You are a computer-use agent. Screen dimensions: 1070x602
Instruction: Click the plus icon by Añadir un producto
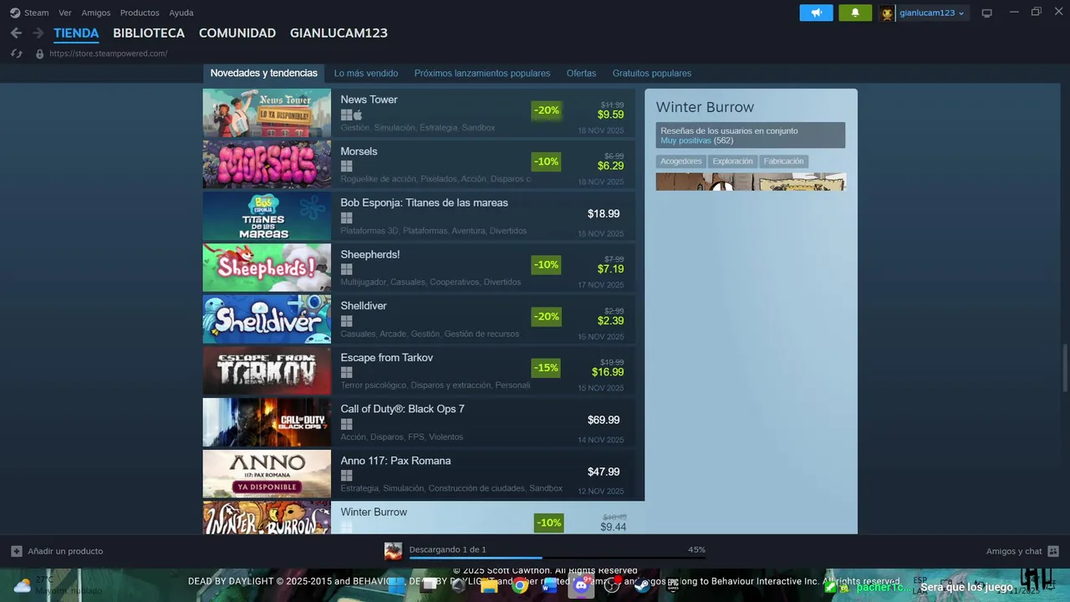[17, 551]
